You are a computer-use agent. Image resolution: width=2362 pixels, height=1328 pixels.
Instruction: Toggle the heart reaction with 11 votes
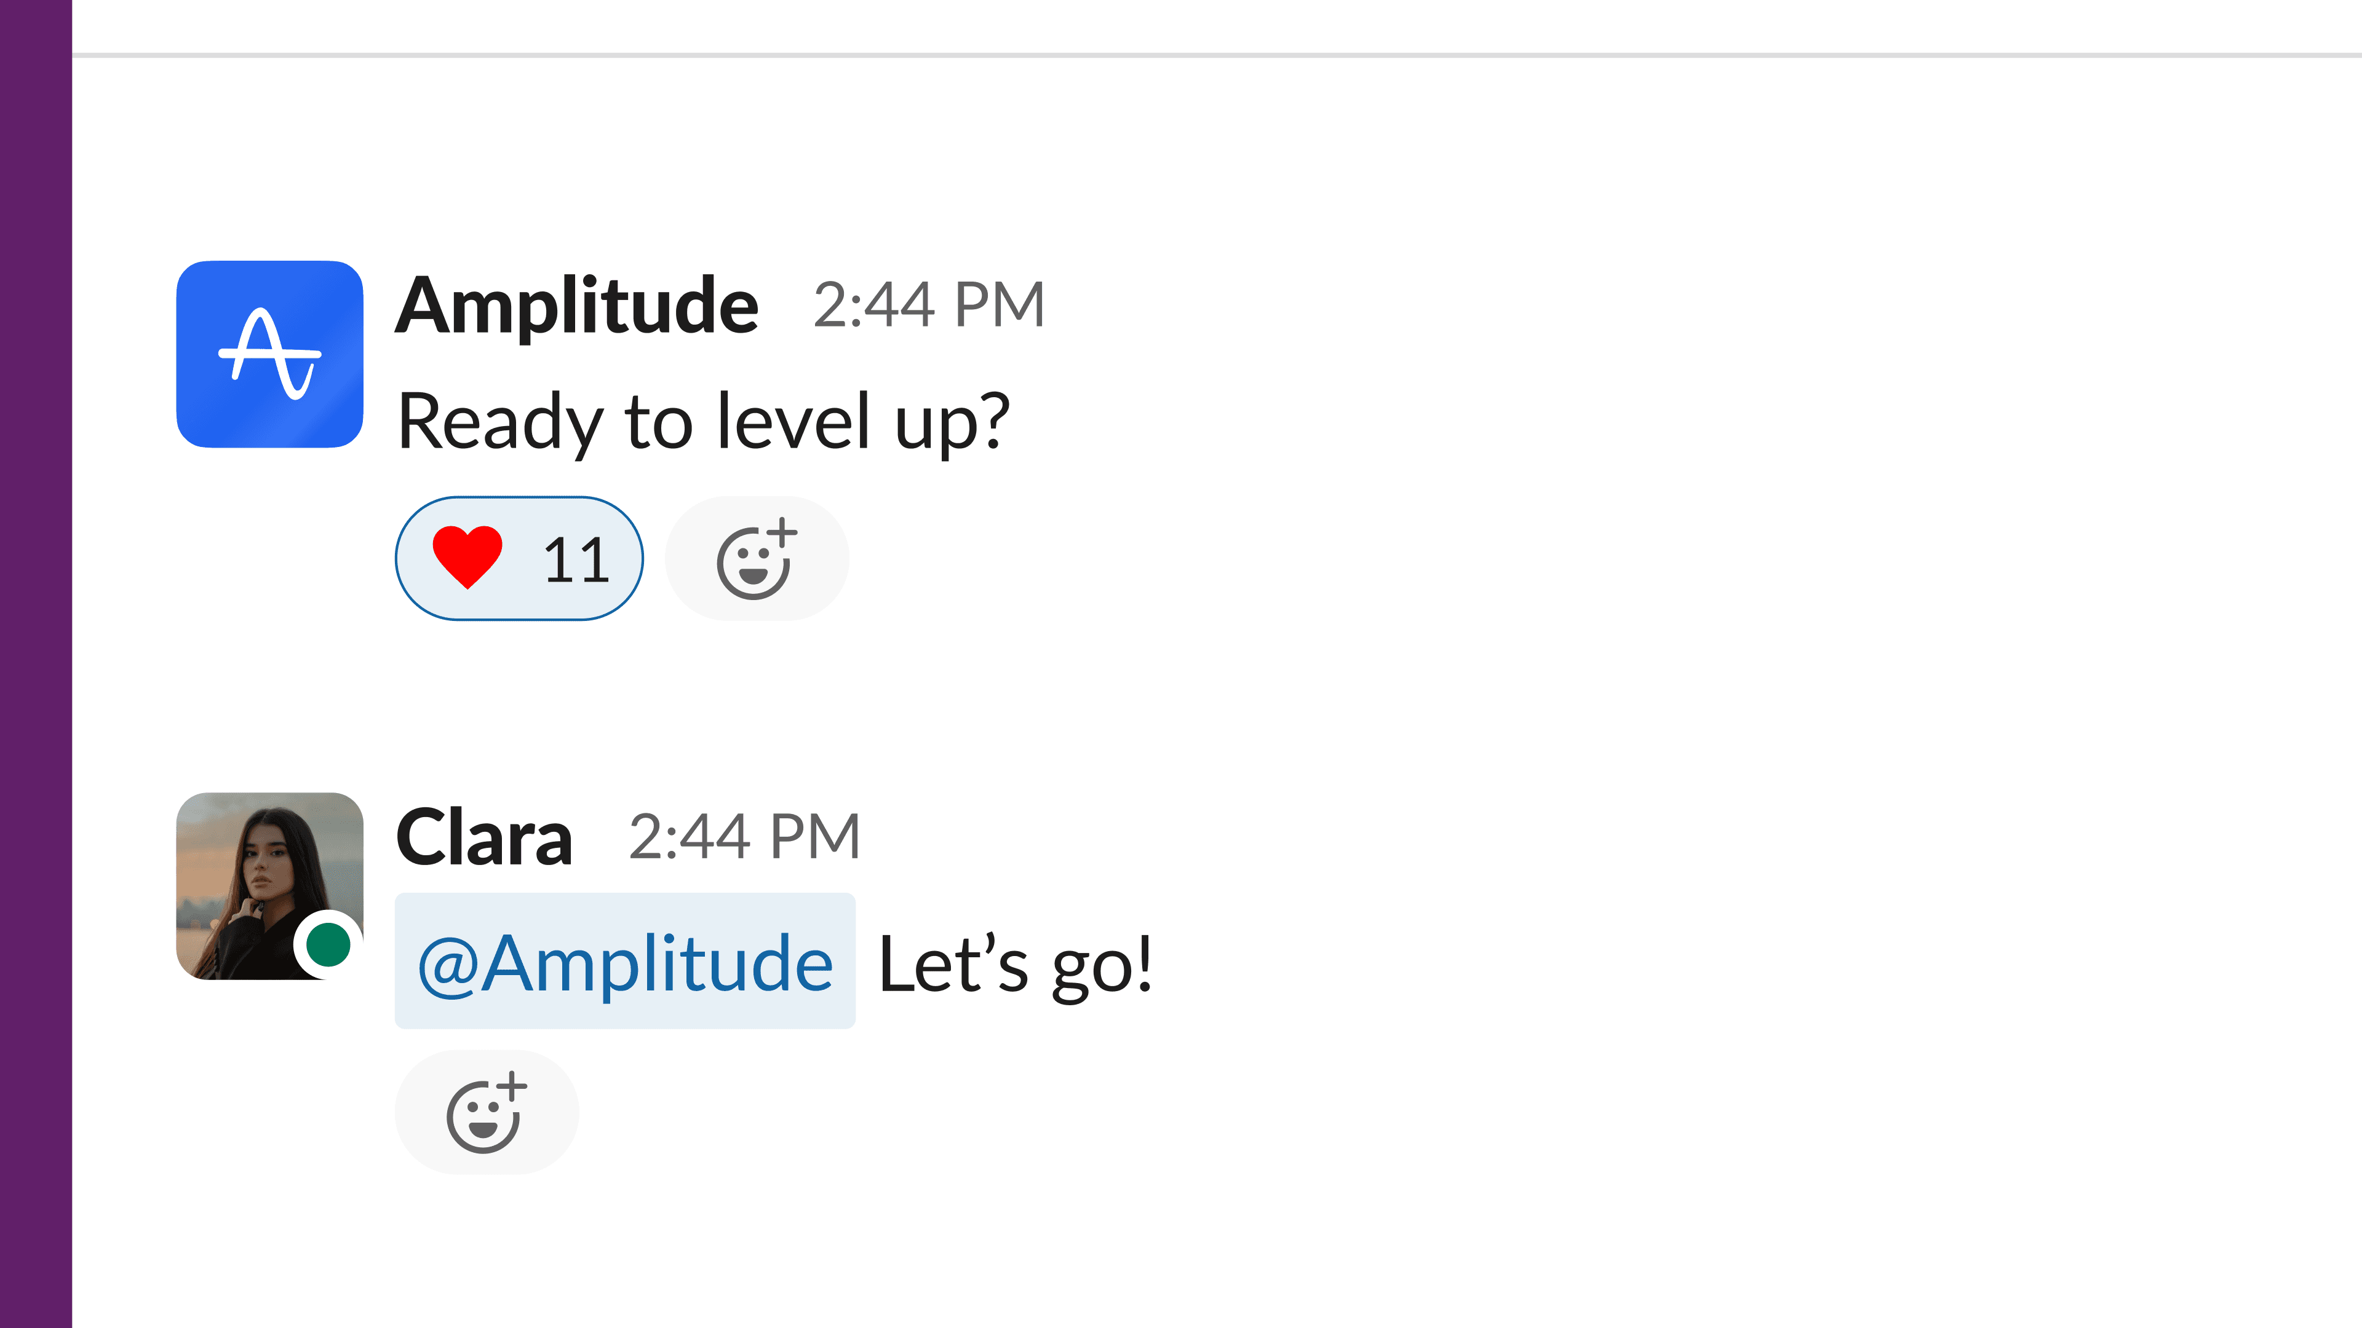point(519,558)
